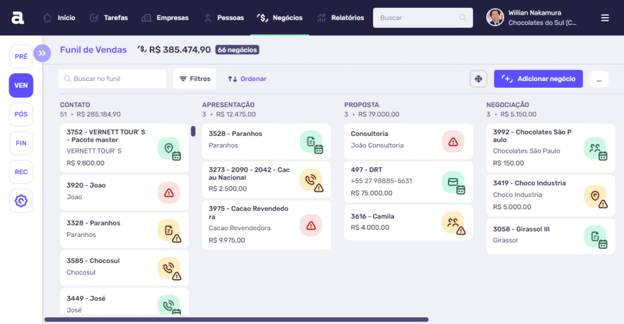
Task: Click meeting icon on 3616 - Camila card
Action: pyautogui.click(x=453, y=223)
